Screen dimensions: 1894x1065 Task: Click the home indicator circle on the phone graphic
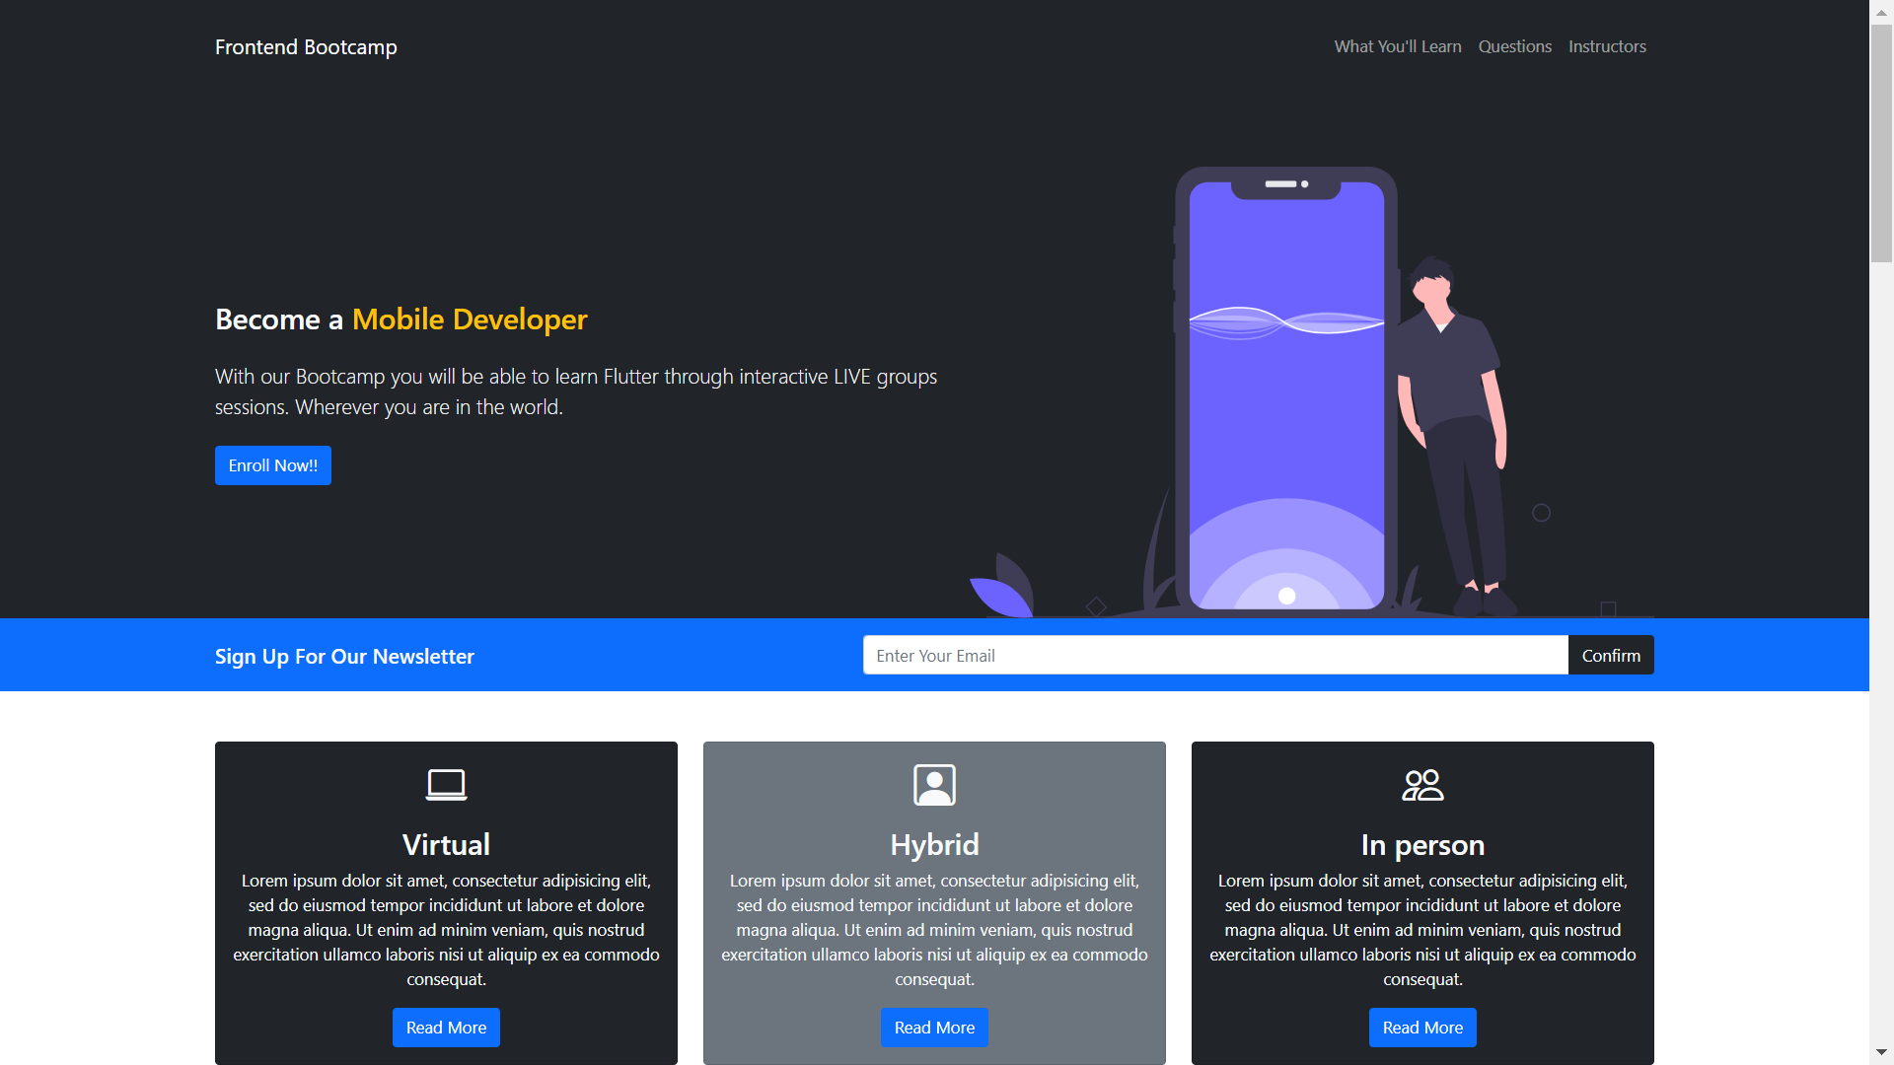coord(1286,596)
